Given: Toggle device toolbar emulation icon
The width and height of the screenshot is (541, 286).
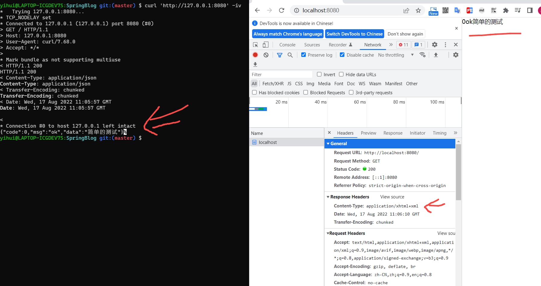Looking at the screenshot, I should [x=265, y=45].
